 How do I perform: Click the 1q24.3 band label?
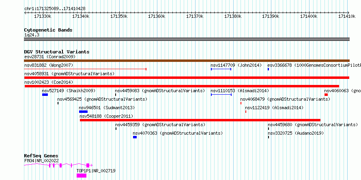(x=32, y=35)
